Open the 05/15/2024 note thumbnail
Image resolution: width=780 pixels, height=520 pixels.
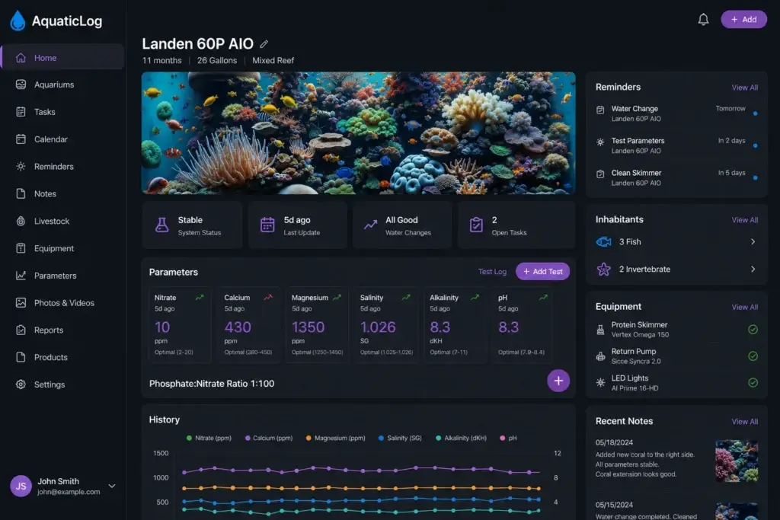(x=737, y=512)
